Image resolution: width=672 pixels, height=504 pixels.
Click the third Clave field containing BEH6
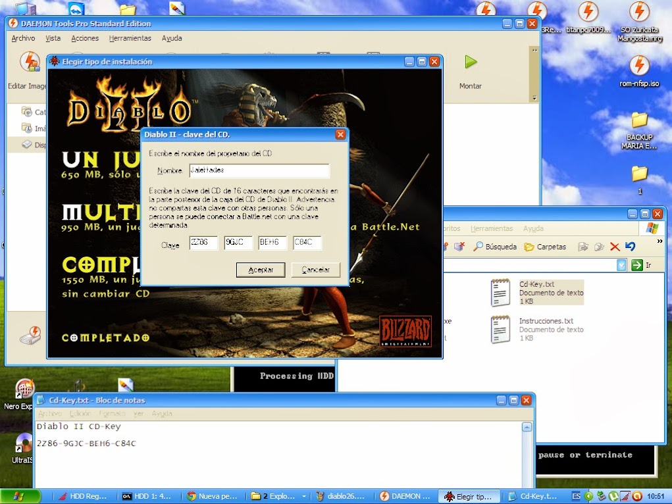click(272, 243)
